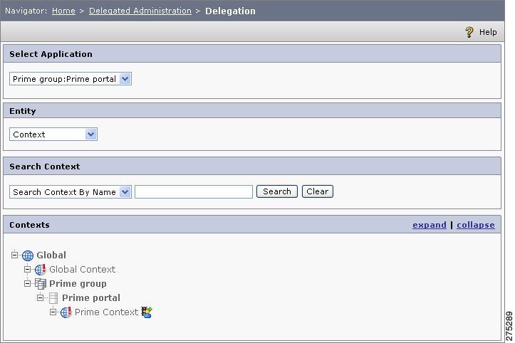Click the Help question mark icon
Screen dimensions: 515x343
point(469,32)
